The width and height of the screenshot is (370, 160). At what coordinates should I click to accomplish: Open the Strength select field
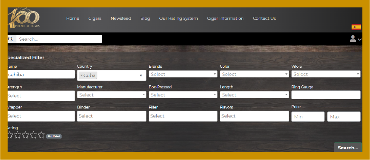click(x=41, y=96)
